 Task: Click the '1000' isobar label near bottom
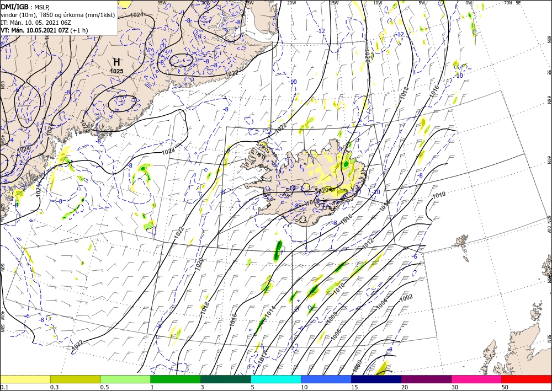click(357, 366)
